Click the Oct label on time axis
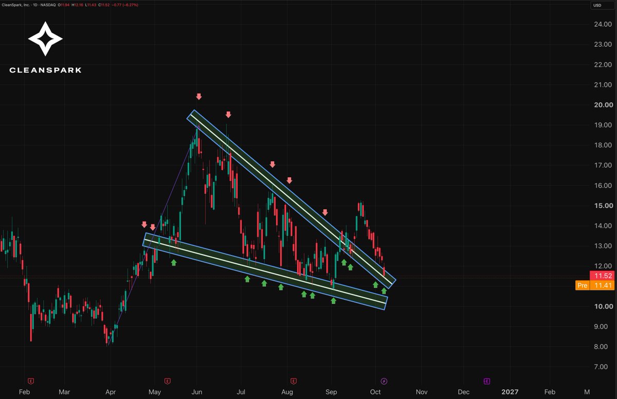This screenshot has width=617, height=399. (x=375, y=392)
